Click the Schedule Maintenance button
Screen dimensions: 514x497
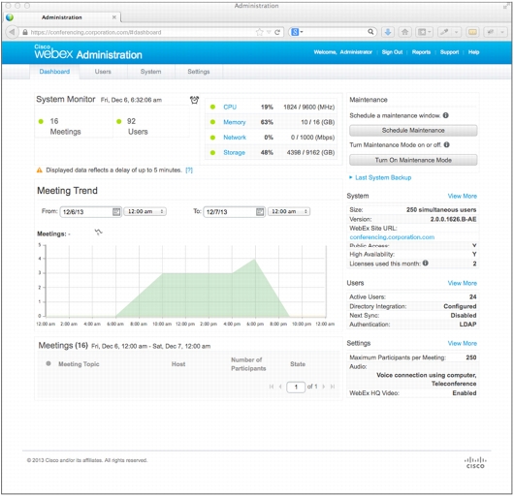click(413, 131)
